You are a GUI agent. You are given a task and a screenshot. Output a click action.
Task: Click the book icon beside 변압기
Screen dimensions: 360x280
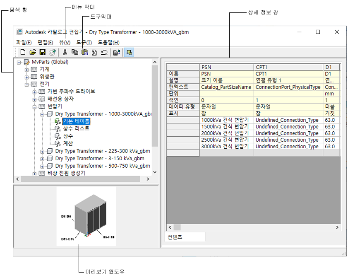pos(42,106)
